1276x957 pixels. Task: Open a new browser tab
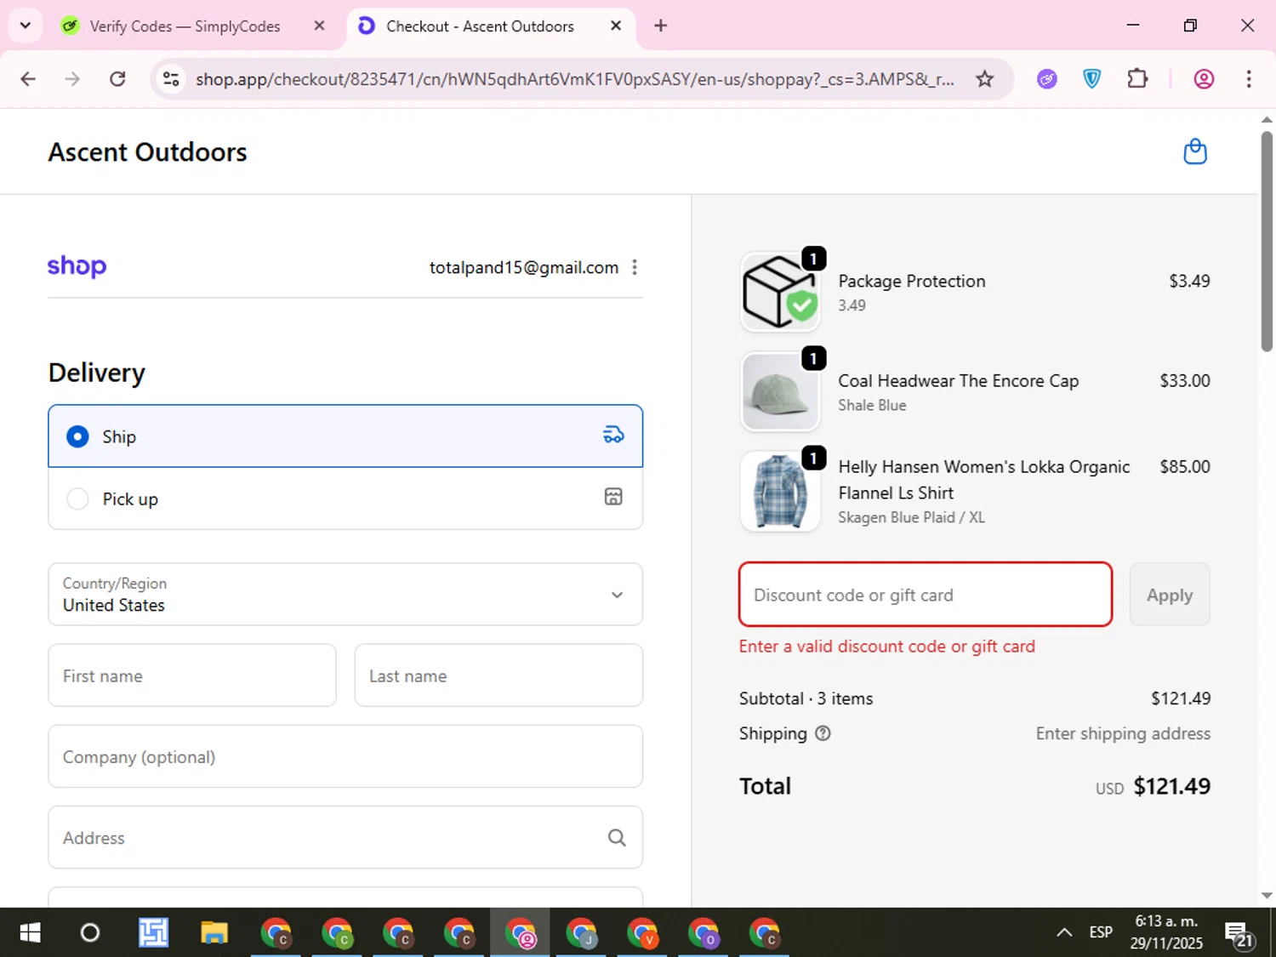click(661, 26)
